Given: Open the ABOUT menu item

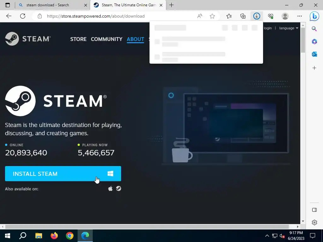Looking at the screenshot, I should point(135,39).
